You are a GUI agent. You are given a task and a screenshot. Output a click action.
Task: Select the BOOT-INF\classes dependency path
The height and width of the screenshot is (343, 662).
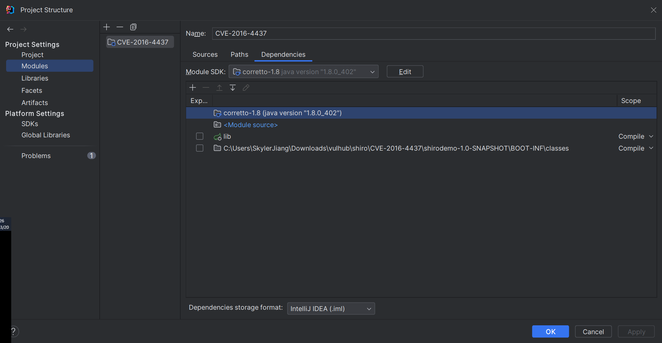421,148
